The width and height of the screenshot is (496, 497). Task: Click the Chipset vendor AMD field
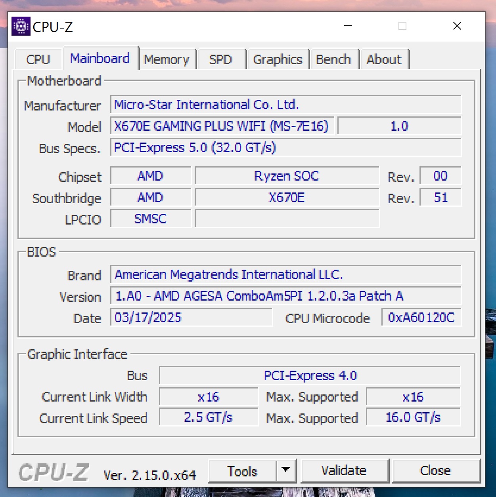point(151,176)
